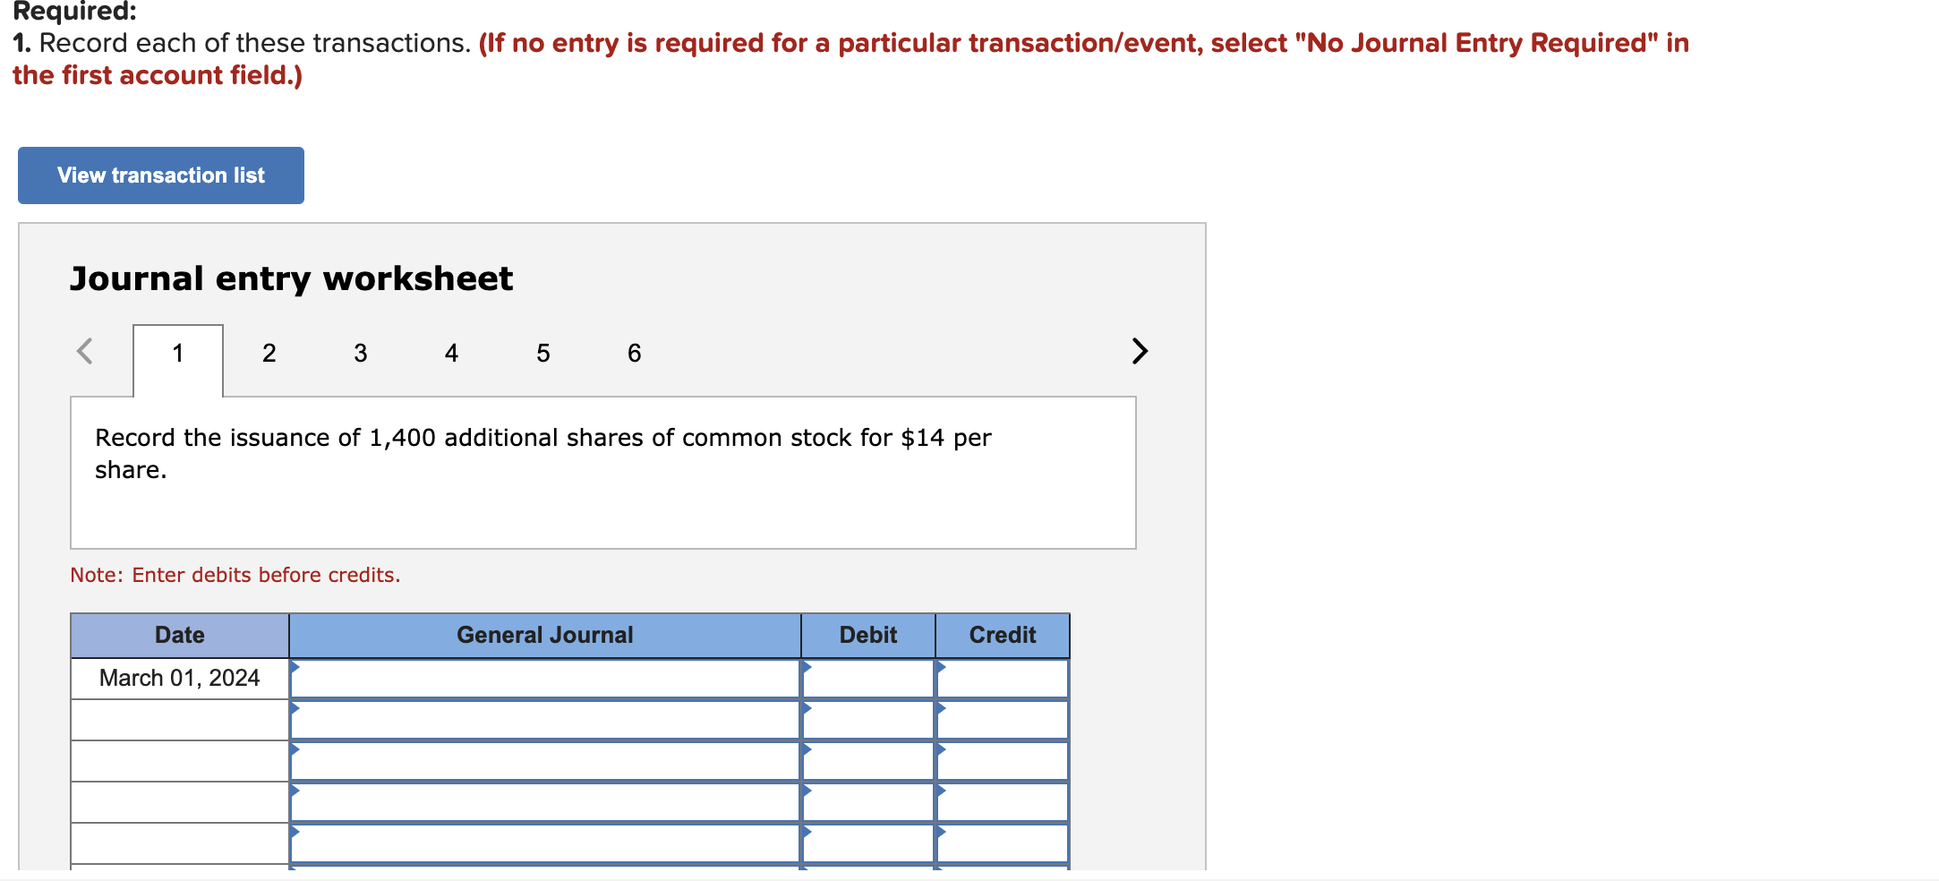Image resolution: width=1939 pixels, height=881 pixels.
Task: Switch to transaction tab 3
Action: tap(360, 353)
